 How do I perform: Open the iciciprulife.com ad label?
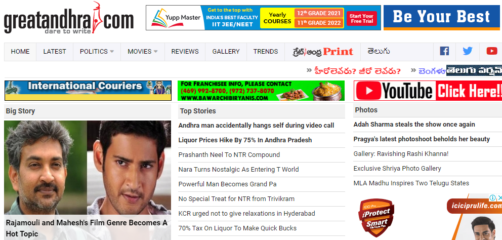tap(475, 206)
